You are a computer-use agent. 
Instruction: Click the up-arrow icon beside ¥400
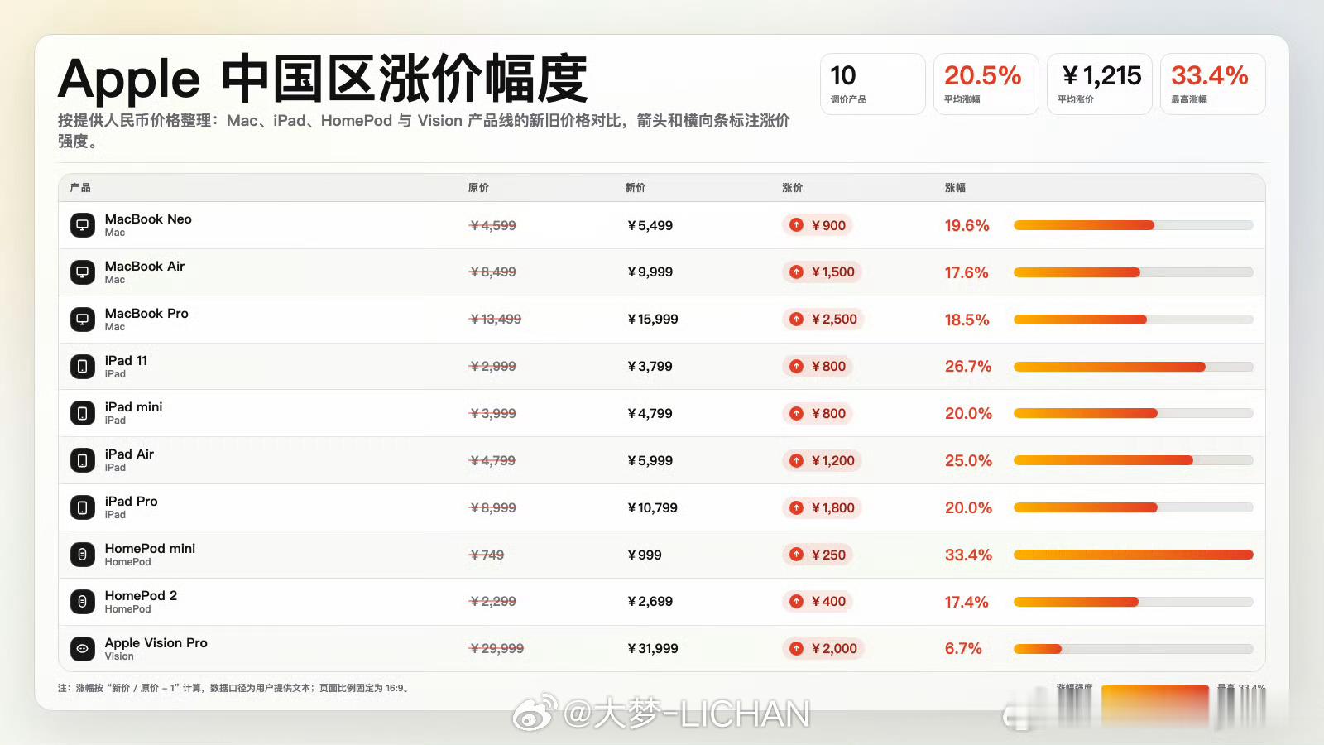(796, 602)
